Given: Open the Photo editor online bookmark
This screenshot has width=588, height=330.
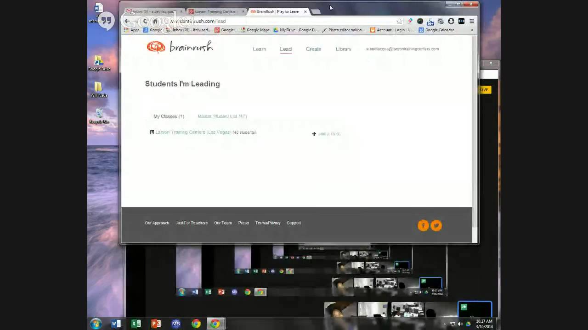Looking at the screenshot, I should (344, 30).
